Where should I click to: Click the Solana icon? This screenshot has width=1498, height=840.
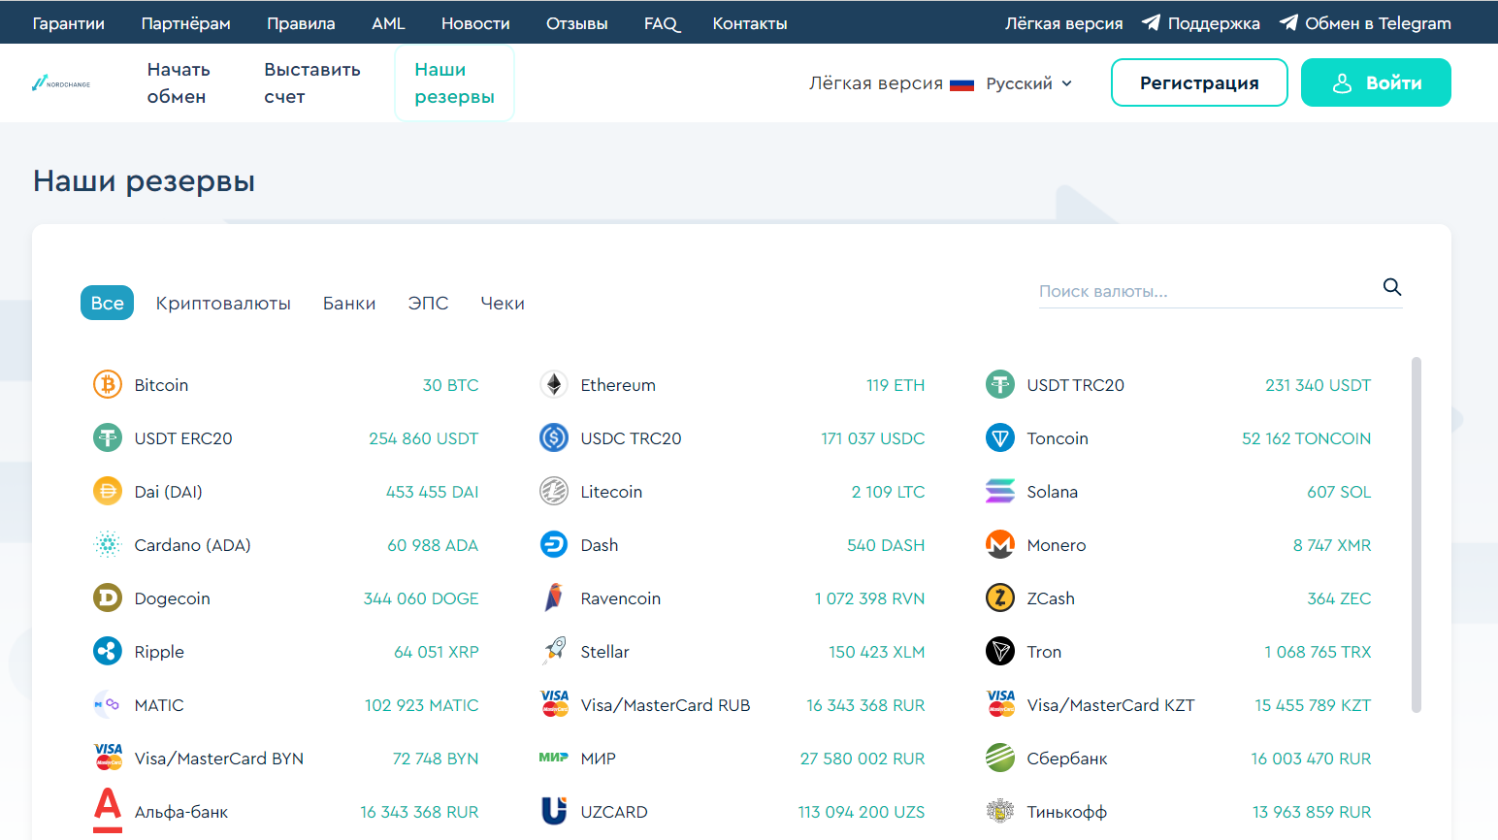(1000, 492)
